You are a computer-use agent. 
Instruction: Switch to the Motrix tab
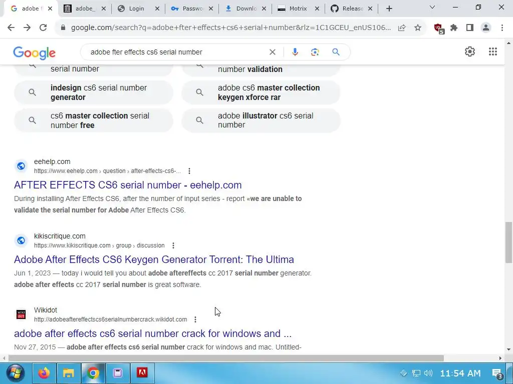(x=297, y=8)
